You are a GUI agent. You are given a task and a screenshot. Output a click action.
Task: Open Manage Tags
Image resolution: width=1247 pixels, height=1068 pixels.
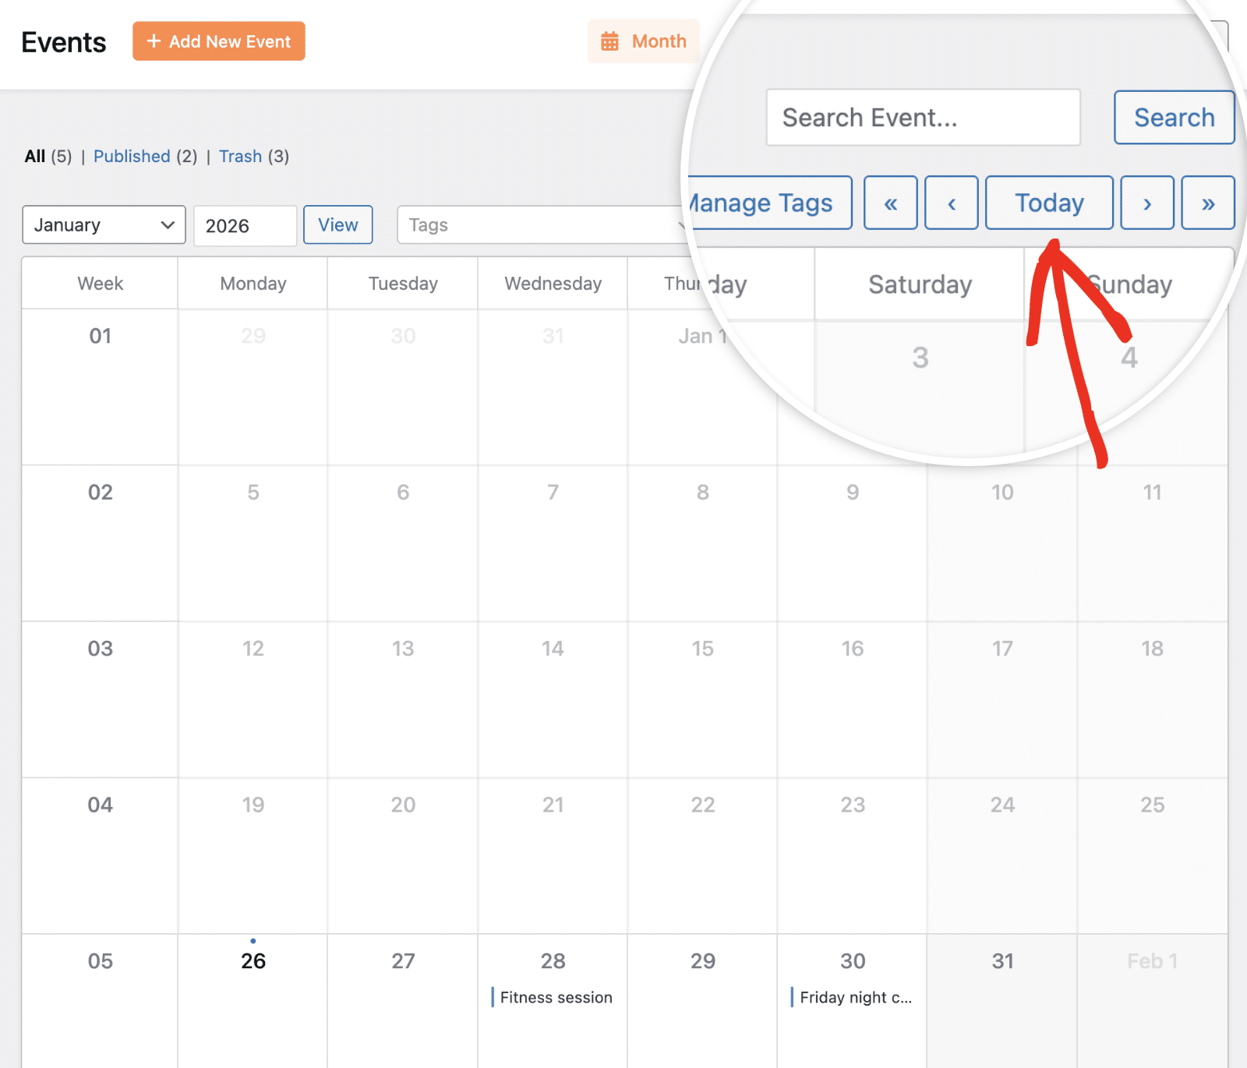[x=760, y=203]
